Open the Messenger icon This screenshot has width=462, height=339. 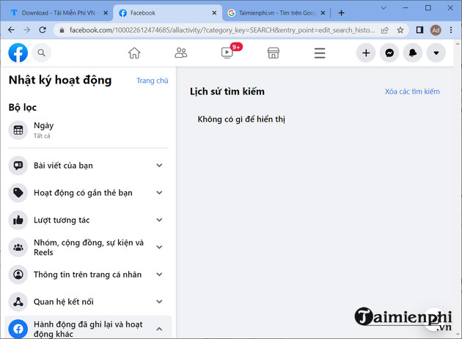[x=389, y=53]
